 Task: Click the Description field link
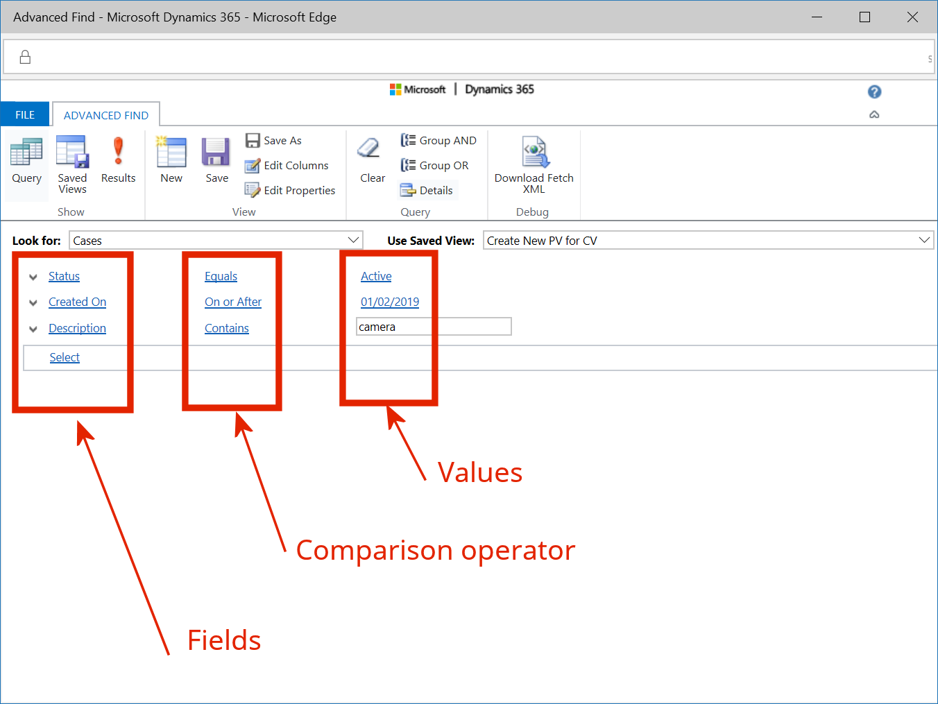click(x=77, y=328)
